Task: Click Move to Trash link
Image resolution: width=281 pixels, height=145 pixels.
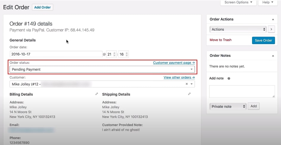Action: [x=221, y=40]
